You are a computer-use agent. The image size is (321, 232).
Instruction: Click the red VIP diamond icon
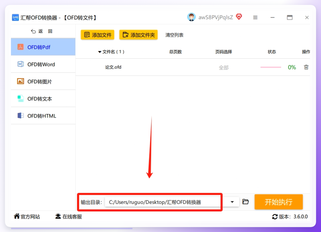[x=239, y=17]
